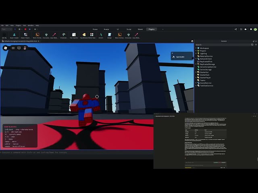Click the Workspace globe icon in Explorer
The height and width of the screenshot is (193, 258).
[198, 48]
